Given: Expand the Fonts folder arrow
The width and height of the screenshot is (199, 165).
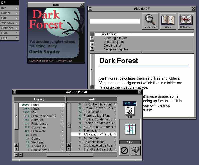Looking at the screenshot, I should tap(63, 105).
